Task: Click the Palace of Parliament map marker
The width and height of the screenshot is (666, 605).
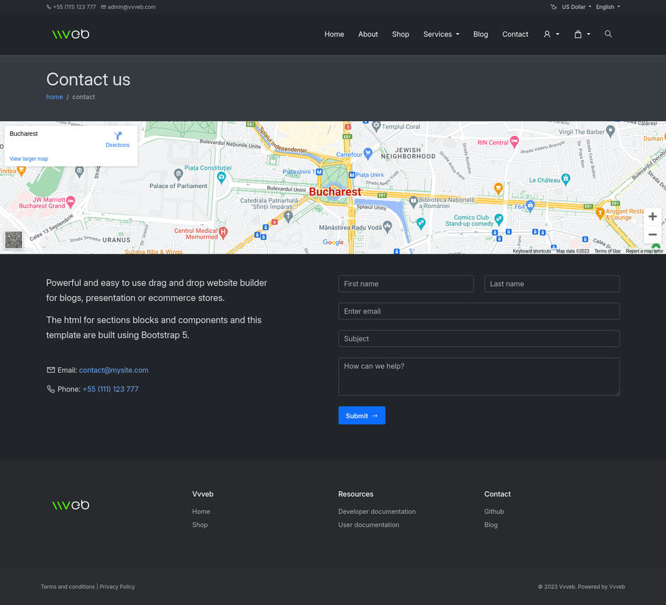Action: coord(178,174)
